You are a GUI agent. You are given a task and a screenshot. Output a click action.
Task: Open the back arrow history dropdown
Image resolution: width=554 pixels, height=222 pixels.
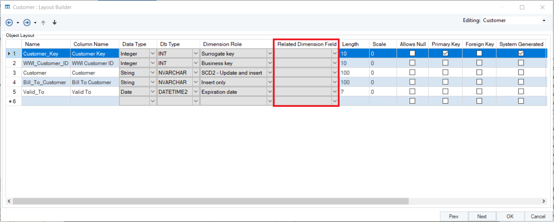tap(18, 23)
